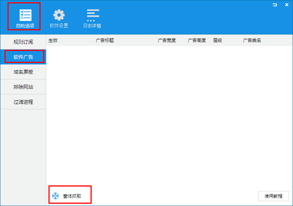Screen dimensions: 293x206
Task: Click the 窗体抓取 text label
Action: pos(72,196)
